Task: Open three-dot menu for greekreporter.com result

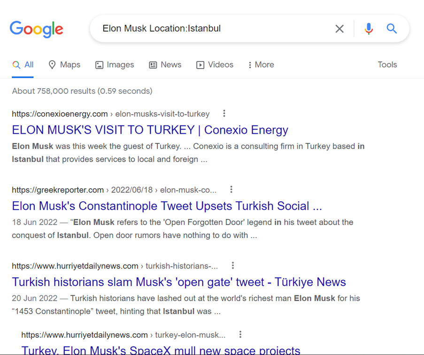Action: [231, 190]
